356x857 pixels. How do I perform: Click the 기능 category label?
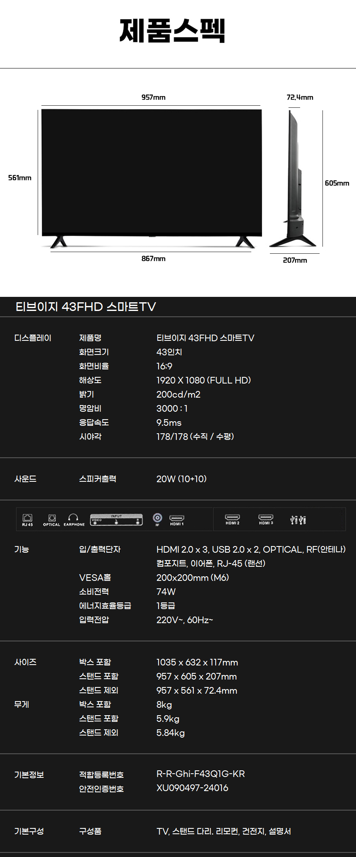coord(22,549)
